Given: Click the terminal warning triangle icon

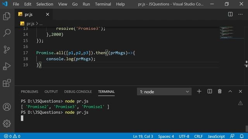Looking at the screenshot, I should tap(240, 103).
